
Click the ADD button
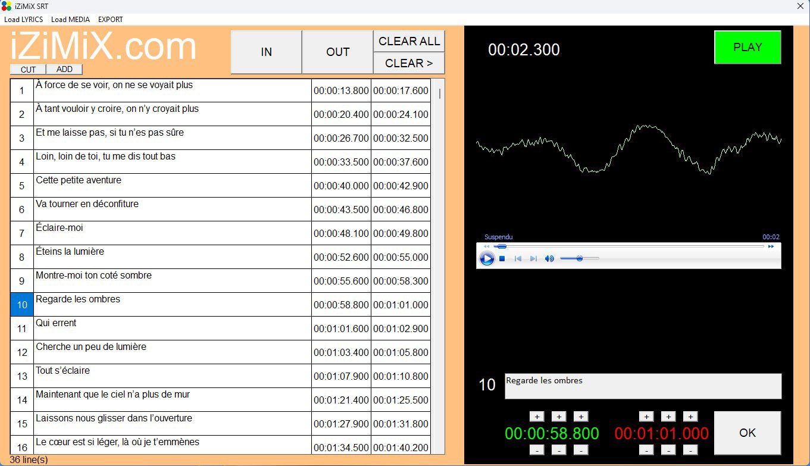click(x=64, y=70)
